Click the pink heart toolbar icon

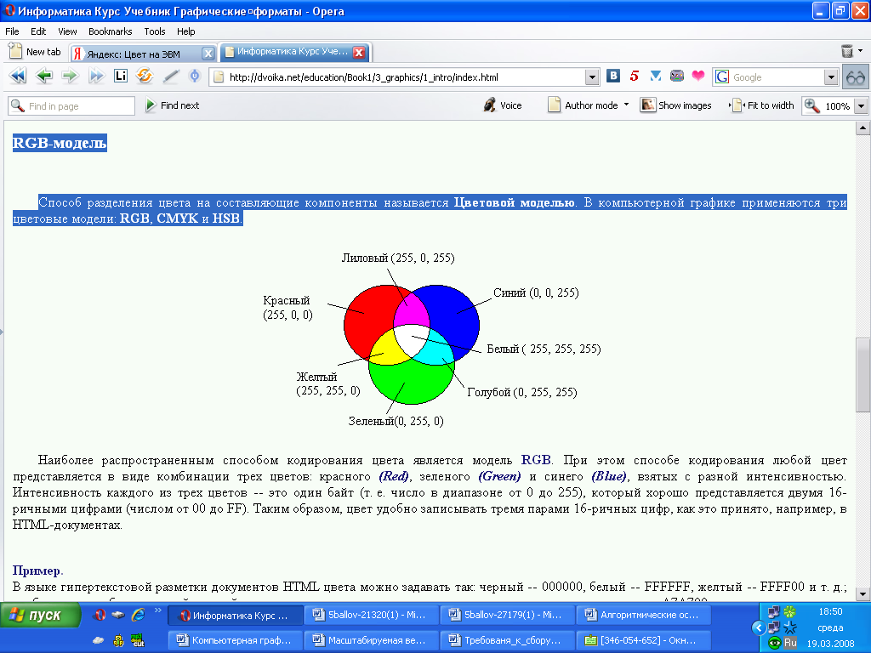click(698, 76)
